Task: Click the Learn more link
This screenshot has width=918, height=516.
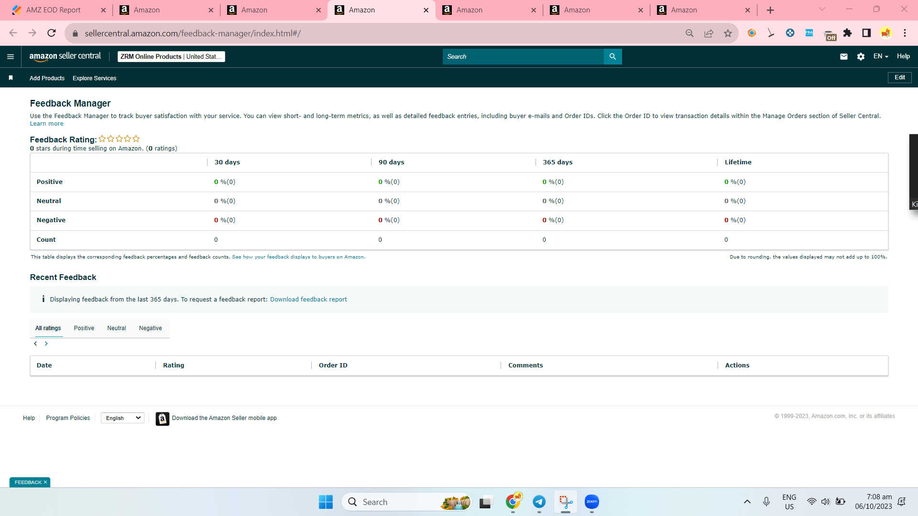Action: [47, 124]
